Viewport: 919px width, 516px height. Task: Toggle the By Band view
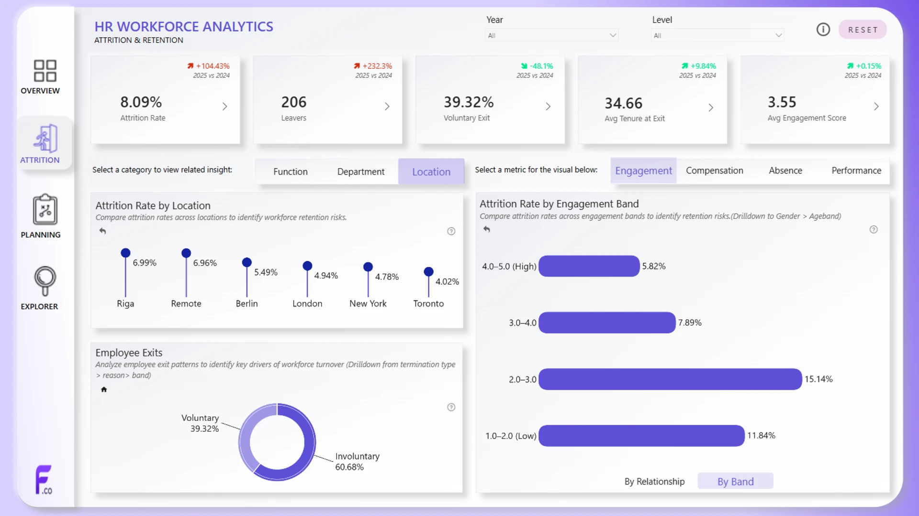click(735, 482)
